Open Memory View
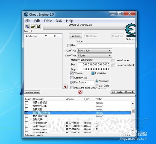Screen dimensions: 156x144 click(32, 92)
